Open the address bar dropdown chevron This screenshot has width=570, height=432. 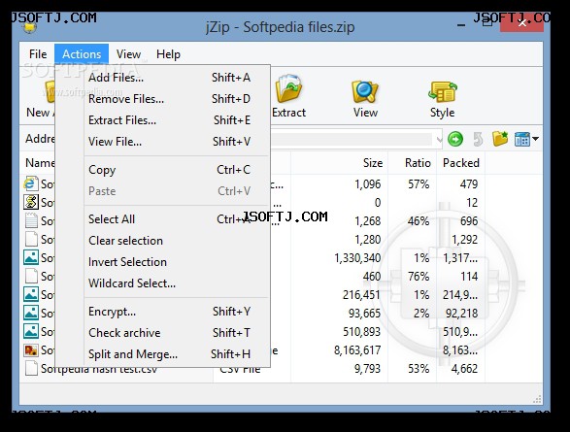439,139
